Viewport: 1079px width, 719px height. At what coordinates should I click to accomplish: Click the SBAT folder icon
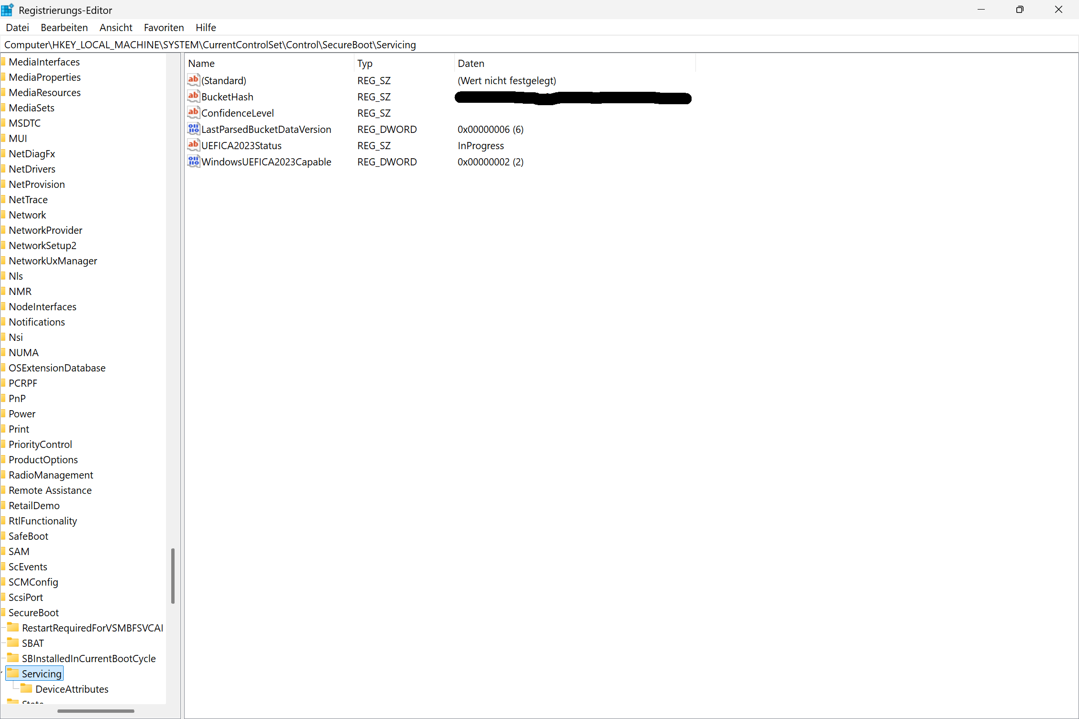point(13,643)
